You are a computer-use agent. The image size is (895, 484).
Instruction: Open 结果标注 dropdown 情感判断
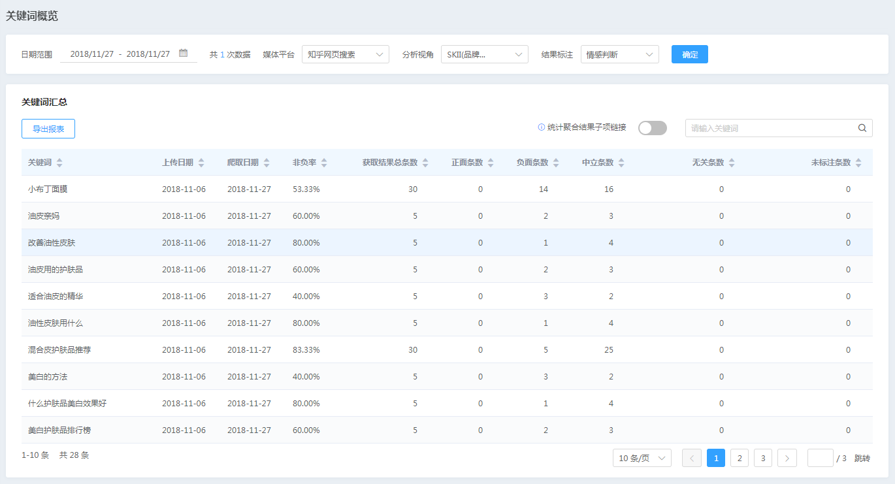click(620, 54)
